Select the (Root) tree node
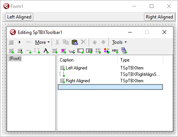The height and width of the screenshot is (137, 178). click(15, 58)
